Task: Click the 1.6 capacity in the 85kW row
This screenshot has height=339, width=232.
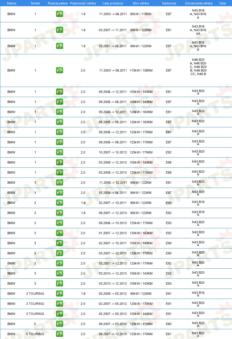Action: point(83,14)
